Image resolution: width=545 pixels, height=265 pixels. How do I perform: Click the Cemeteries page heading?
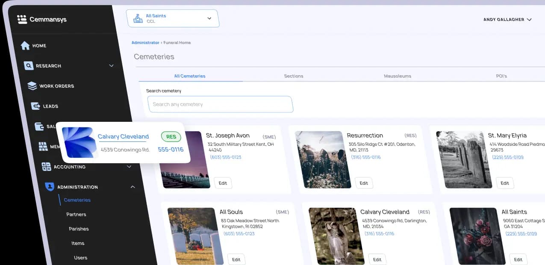click(154, 56)
